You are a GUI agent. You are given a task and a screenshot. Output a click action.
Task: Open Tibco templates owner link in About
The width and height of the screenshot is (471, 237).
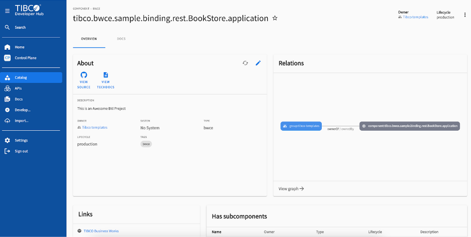(x=95, y=127)
